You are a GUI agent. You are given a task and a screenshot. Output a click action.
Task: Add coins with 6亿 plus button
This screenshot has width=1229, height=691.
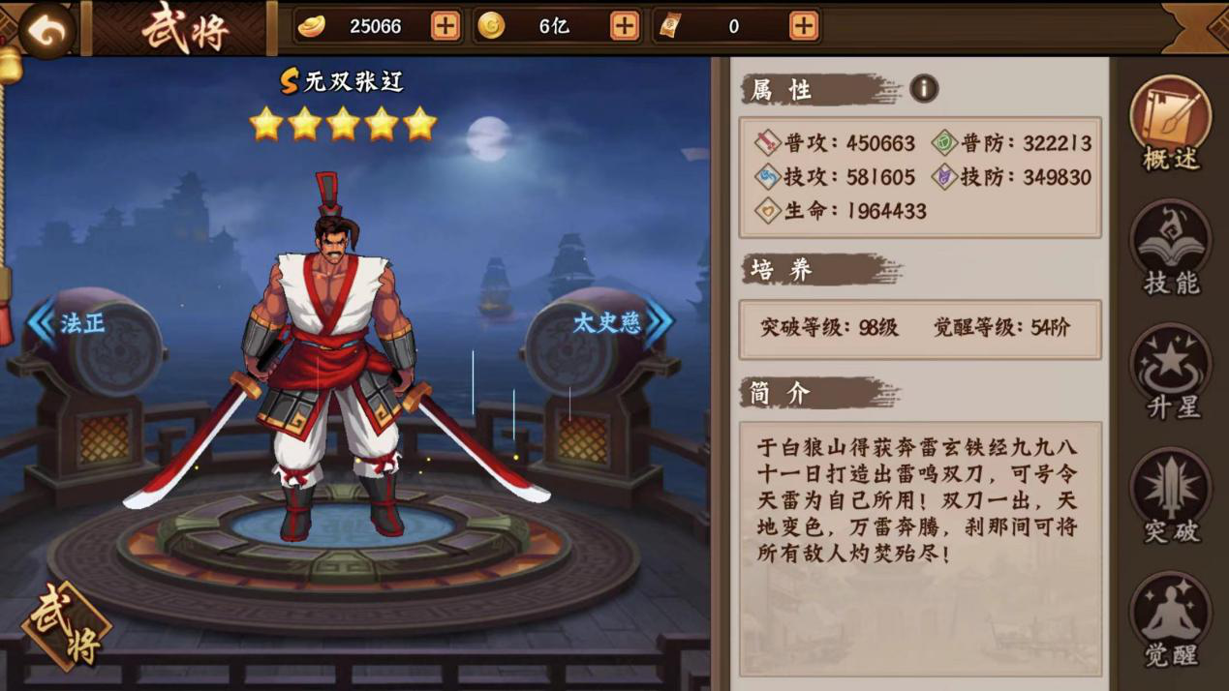[x=625, y=26]
